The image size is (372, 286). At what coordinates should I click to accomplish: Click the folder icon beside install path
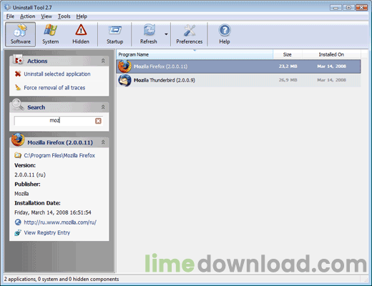18,155
